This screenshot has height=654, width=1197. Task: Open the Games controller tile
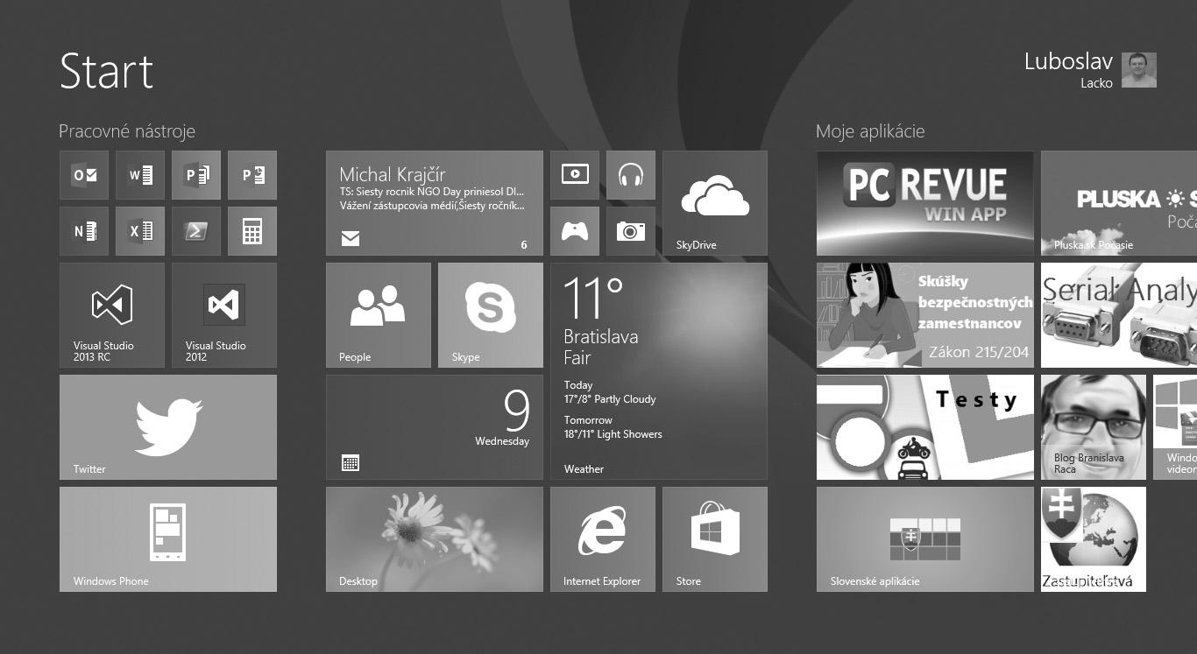point(575,231)
